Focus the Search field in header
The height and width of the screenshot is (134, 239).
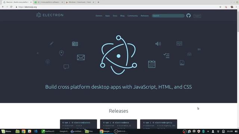[x=168, y=16]
